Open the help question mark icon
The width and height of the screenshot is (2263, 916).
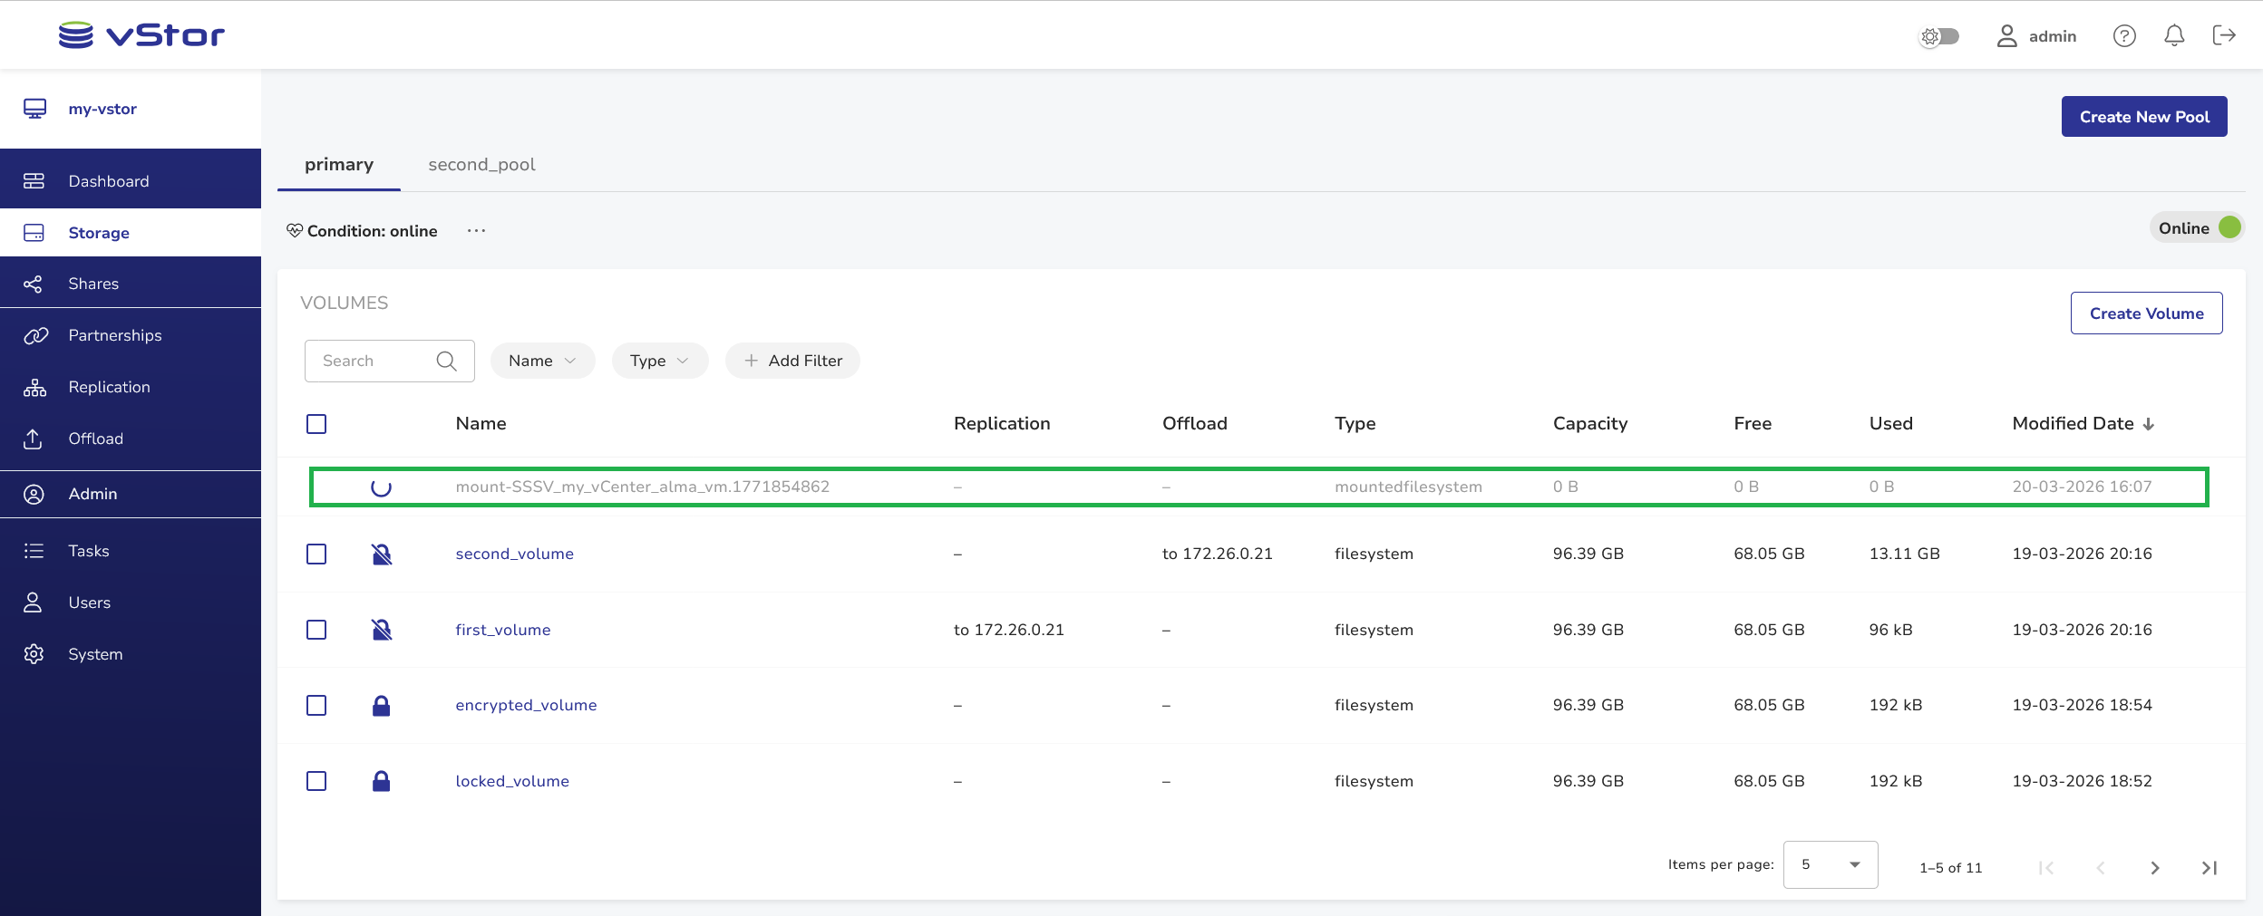[x=2124, y=35]
